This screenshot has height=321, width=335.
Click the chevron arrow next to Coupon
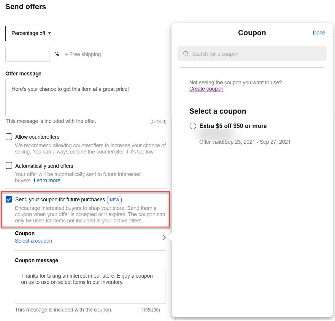[x=164, y=237]
